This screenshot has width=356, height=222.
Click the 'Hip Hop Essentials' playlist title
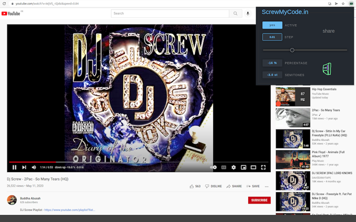pos(324,89)
